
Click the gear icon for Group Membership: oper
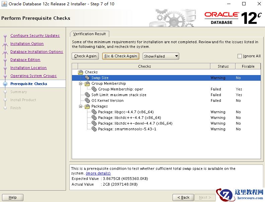[x=94, y=89]
